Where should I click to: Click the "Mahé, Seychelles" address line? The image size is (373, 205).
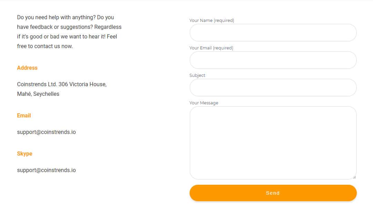point(38,94)
